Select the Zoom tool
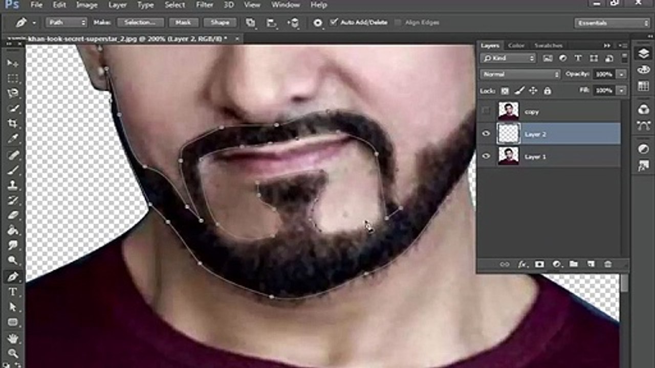Screen dimensions: 655x368 coord(13,353)
